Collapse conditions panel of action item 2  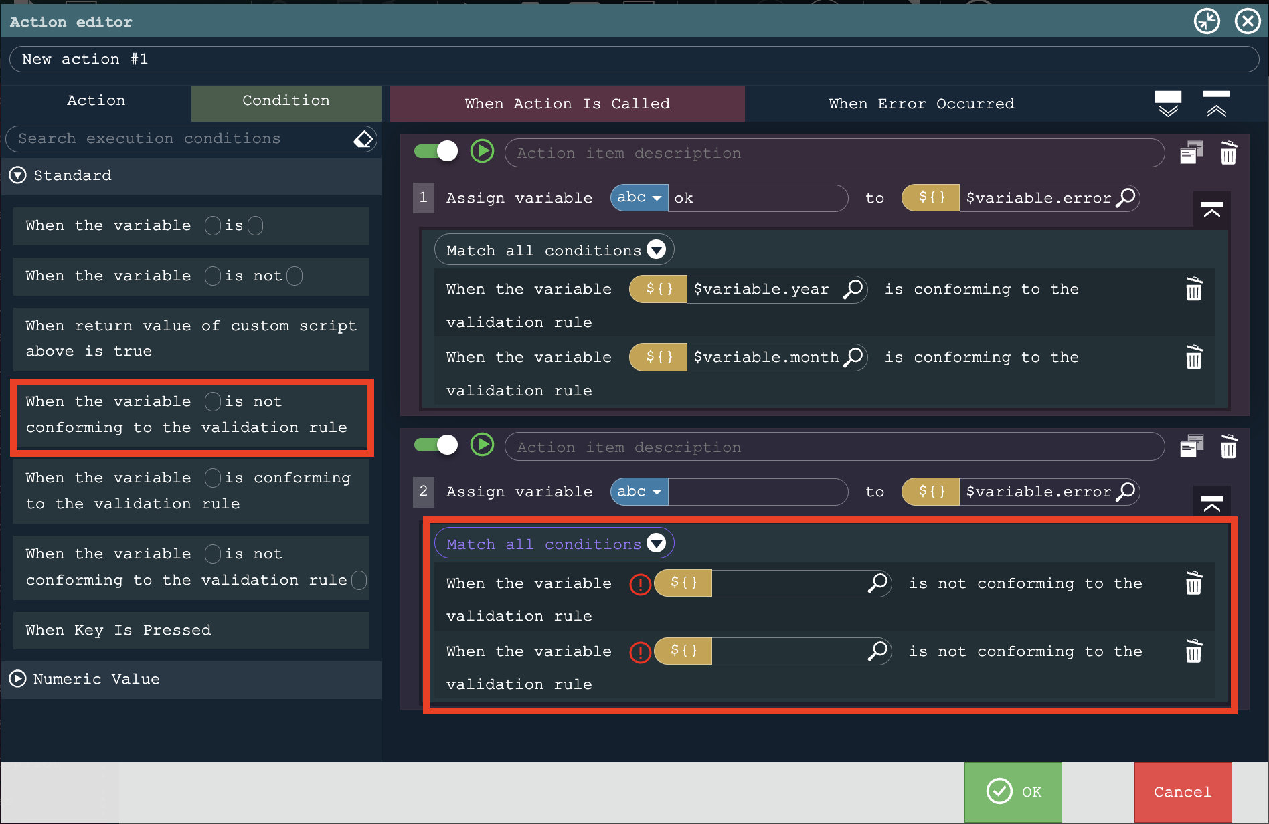(x=1211, y=503)
